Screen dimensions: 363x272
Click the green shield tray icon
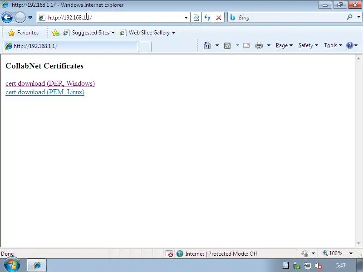pyautogui.click(x=297, y=266)
